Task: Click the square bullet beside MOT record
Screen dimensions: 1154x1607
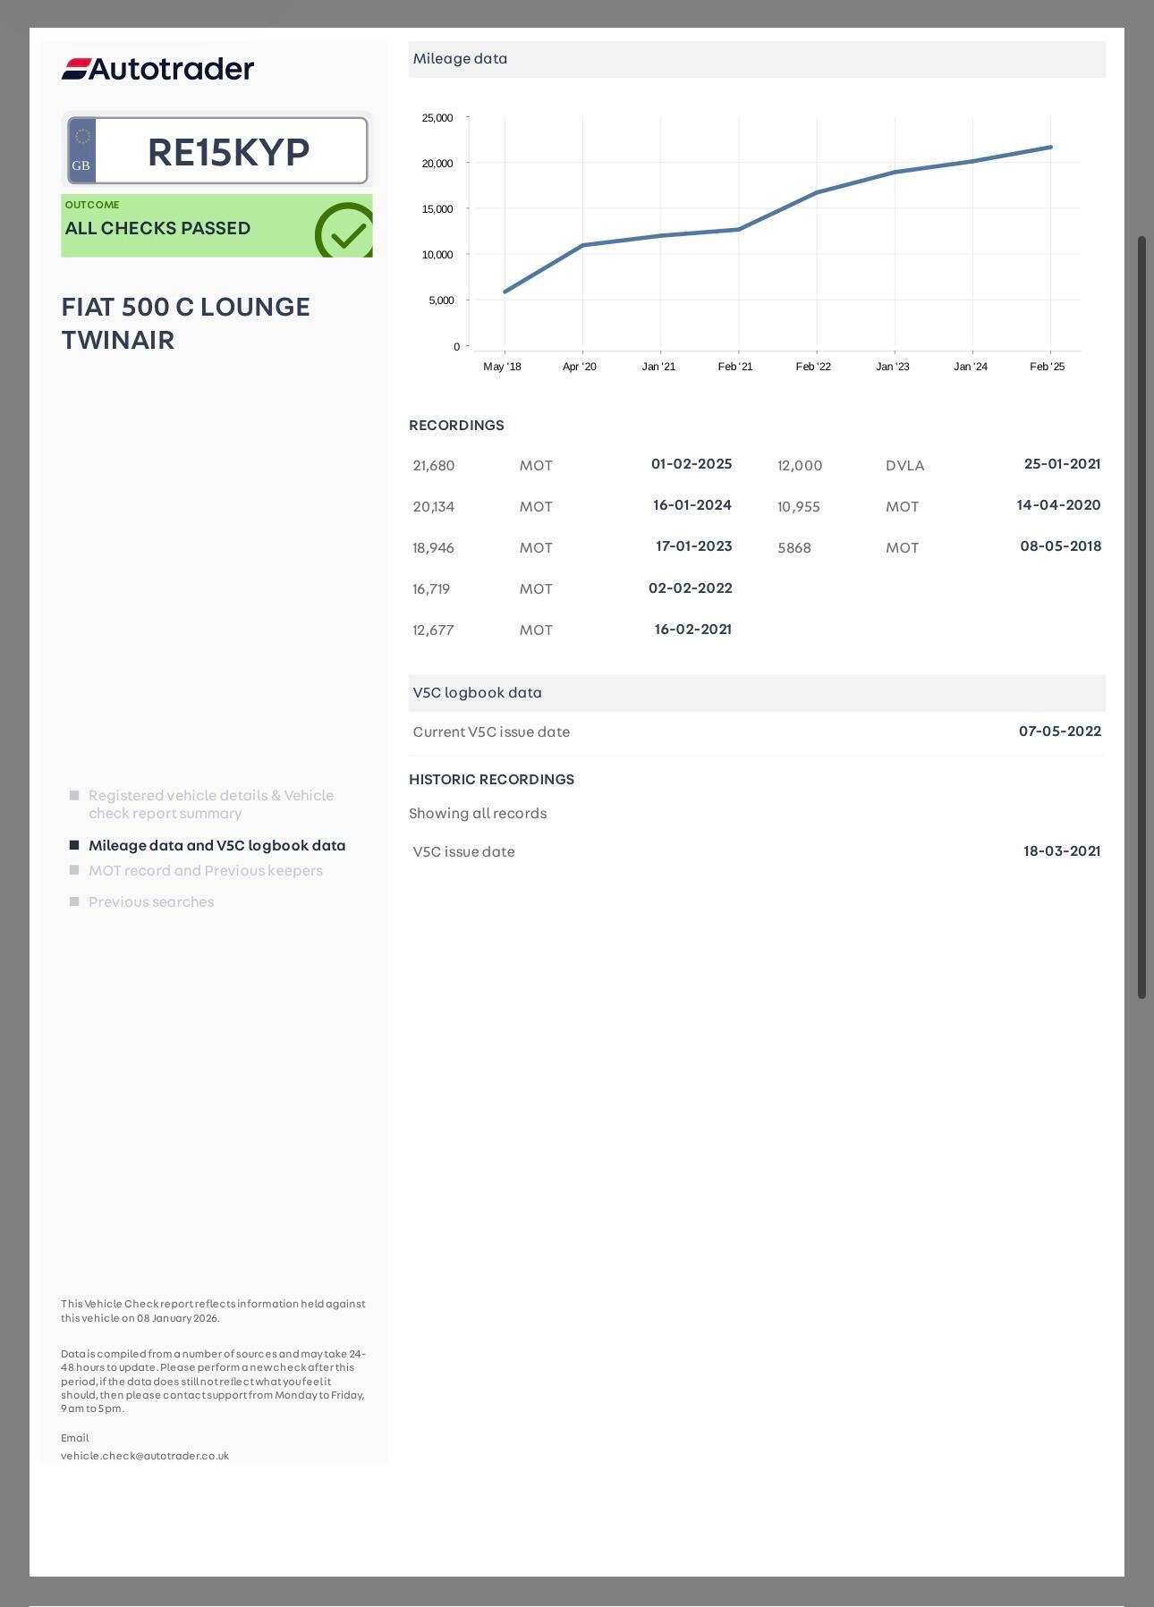Action: tap(74, 870)
